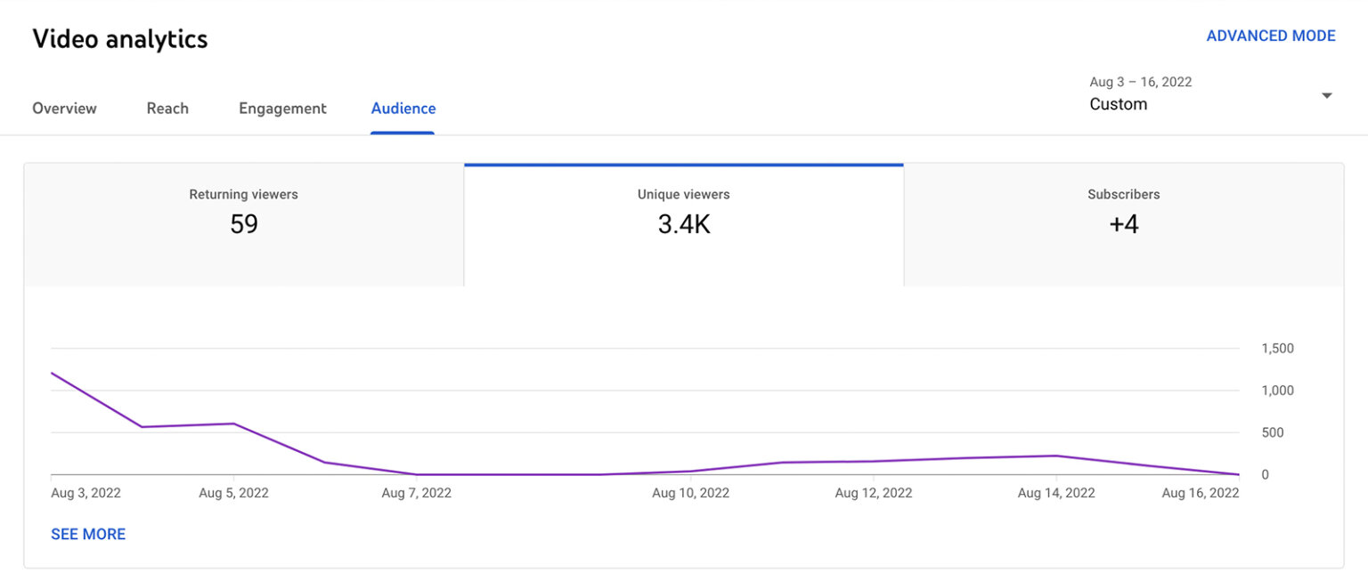Open ADVANCED MODE
The width and height of the screenshot is (1368, 581).
pyautogui.click(x=1271, y=36)
